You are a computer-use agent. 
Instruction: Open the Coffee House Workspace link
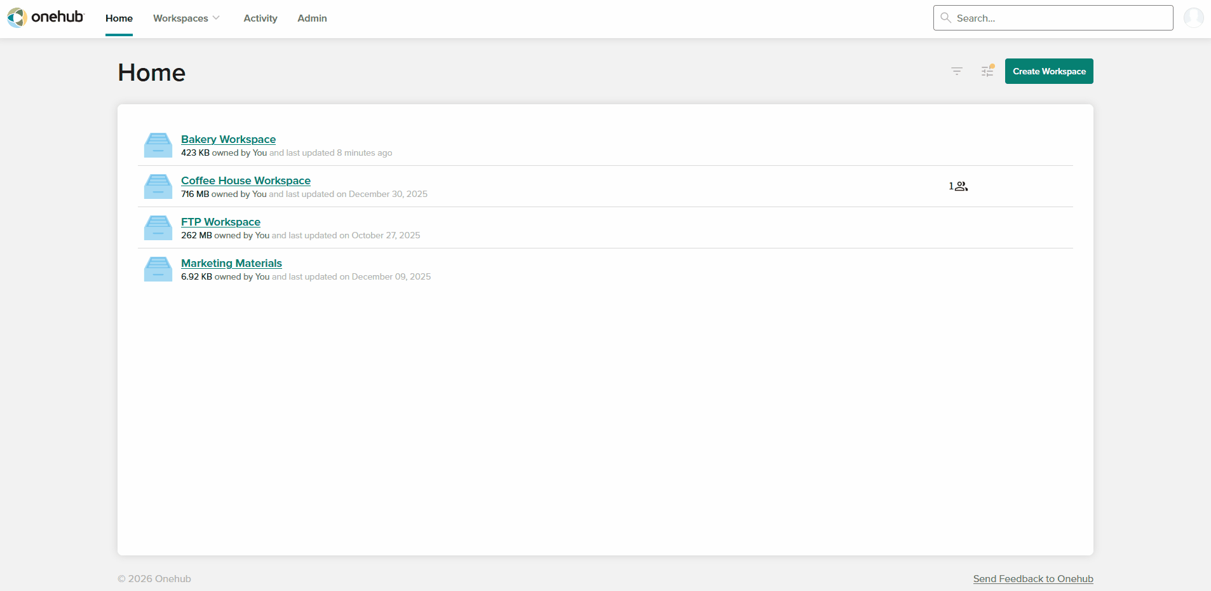[x=246, y=180]
